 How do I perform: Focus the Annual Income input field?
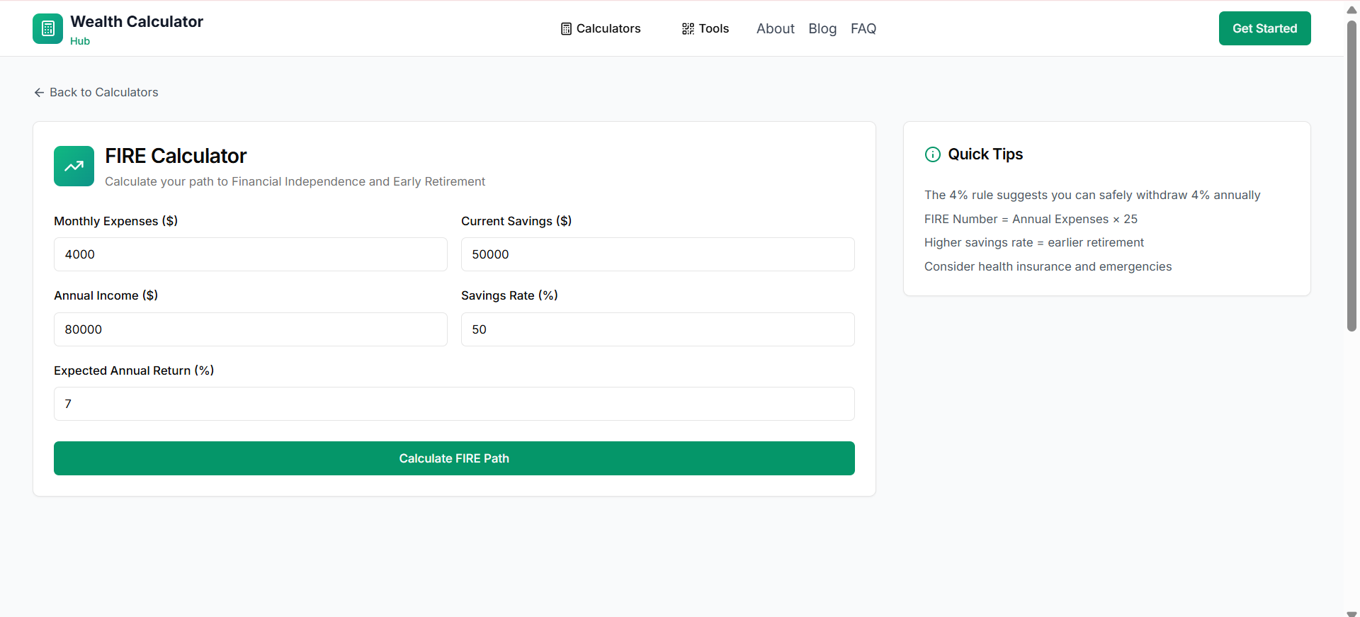point(251,329)
